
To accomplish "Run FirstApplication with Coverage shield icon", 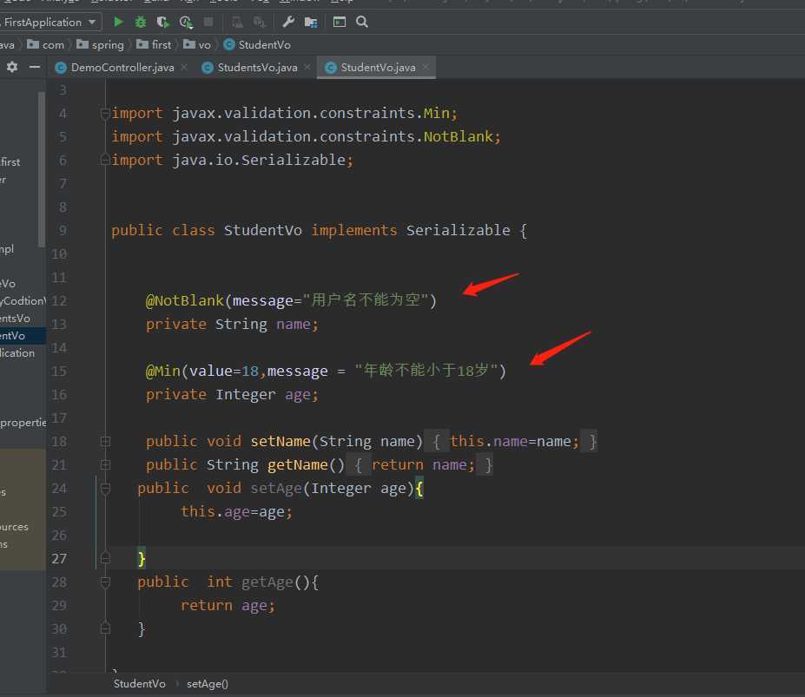I will [162, 22].
